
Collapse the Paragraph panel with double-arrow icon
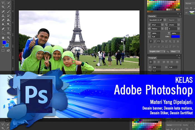pos(177,55)
